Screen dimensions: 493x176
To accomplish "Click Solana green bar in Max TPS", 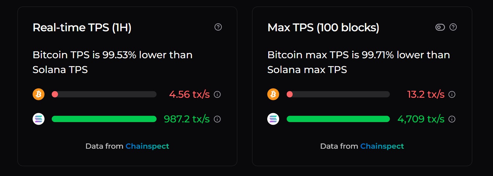I will [x=338, y=119].
